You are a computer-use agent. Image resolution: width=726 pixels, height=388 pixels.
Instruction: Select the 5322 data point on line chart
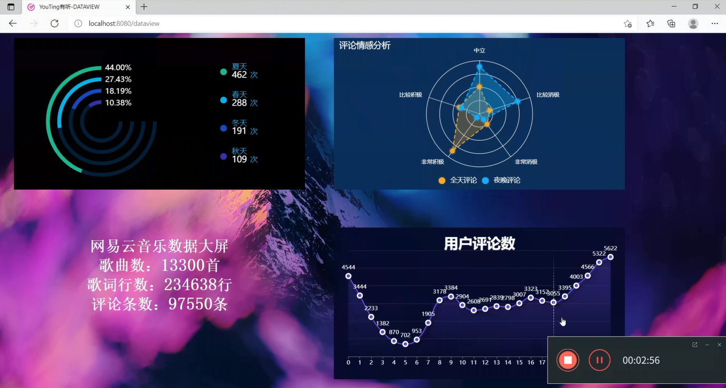pyautogui.click(x=599, y=262)
